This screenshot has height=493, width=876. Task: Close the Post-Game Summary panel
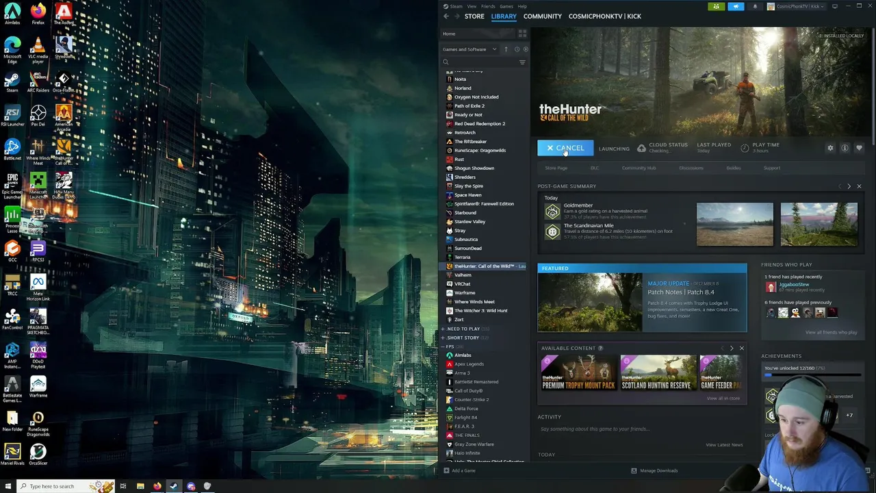[x=859, y=186]
